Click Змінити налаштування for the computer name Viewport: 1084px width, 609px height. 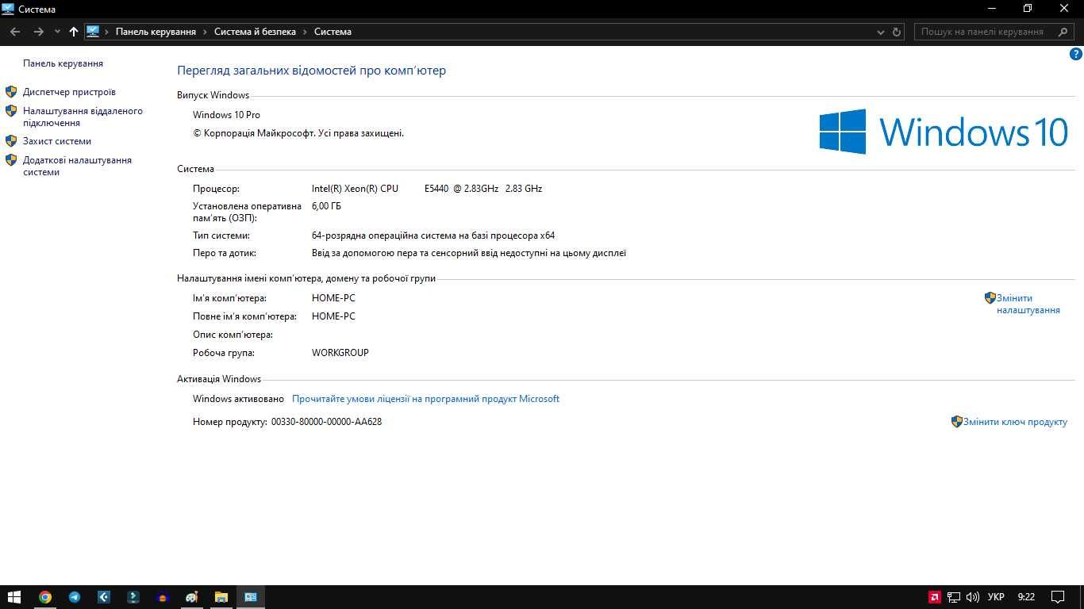click(x=1028, y=304)
